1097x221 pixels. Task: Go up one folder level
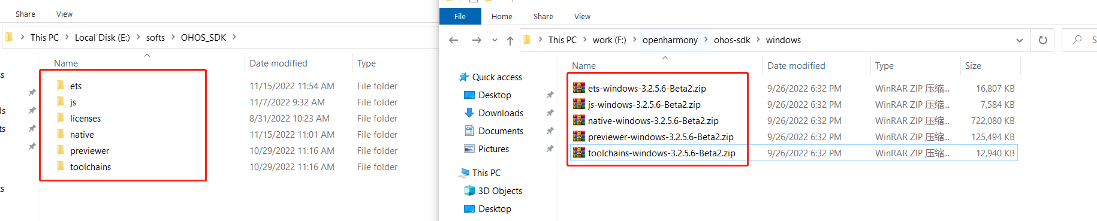510,40
